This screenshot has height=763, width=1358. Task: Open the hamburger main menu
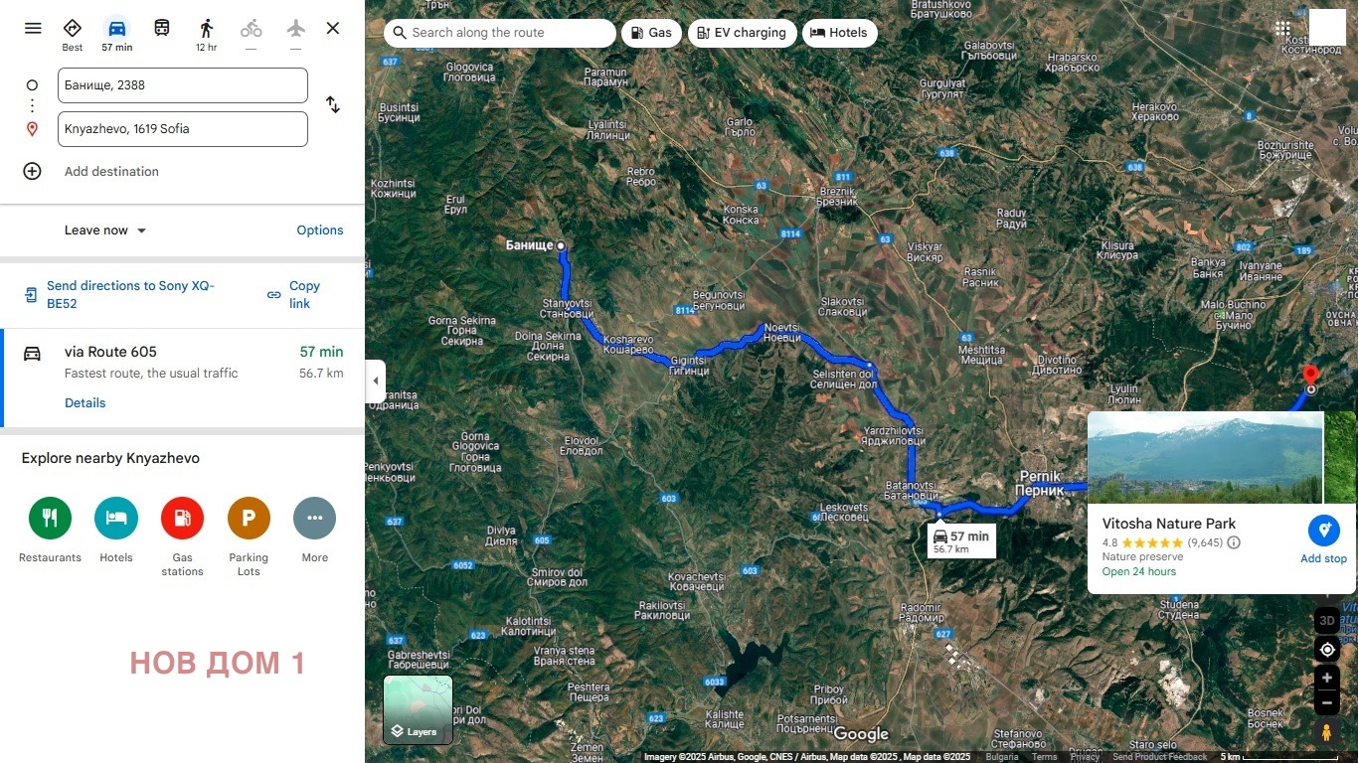(x=33, y=28)
